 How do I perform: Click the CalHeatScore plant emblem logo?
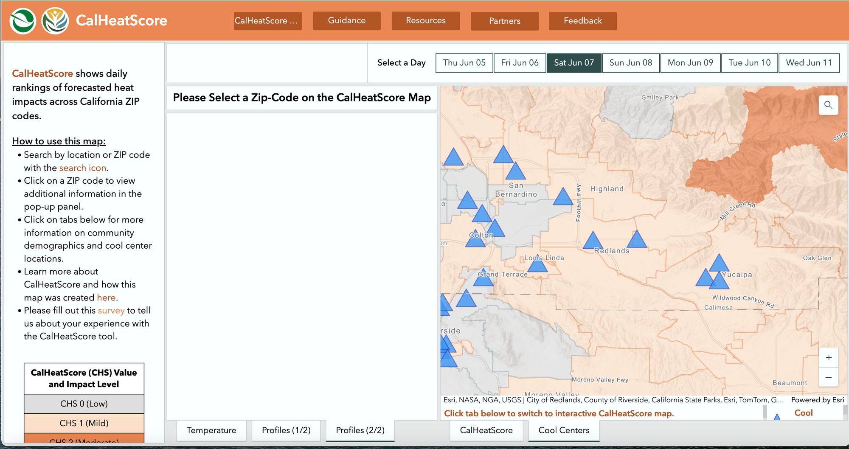pyautogui.click(x=55, y=21)
